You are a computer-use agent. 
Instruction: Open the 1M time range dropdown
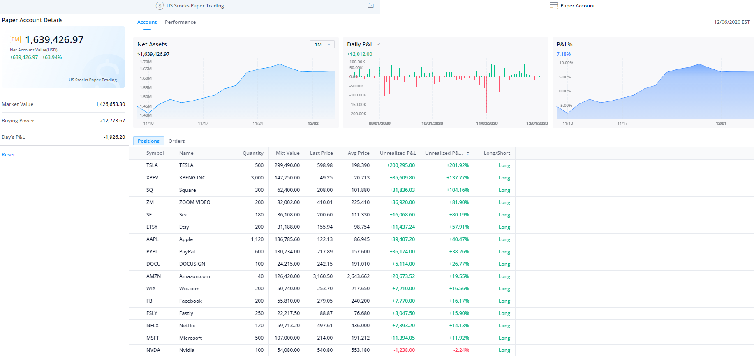click(322, 44)
